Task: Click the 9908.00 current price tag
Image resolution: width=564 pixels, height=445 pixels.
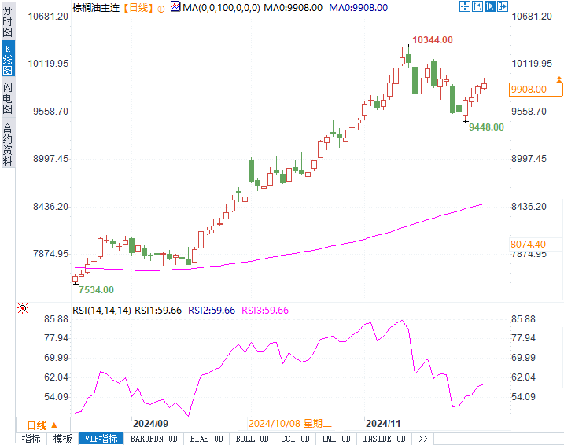Action: click(x=535, y=90)
